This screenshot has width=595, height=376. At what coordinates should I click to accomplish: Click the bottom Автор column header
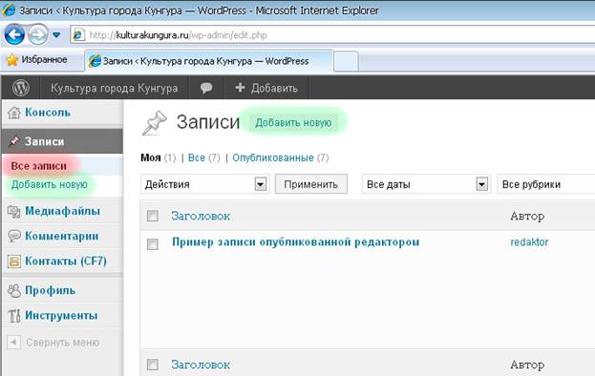click(527, 365)
